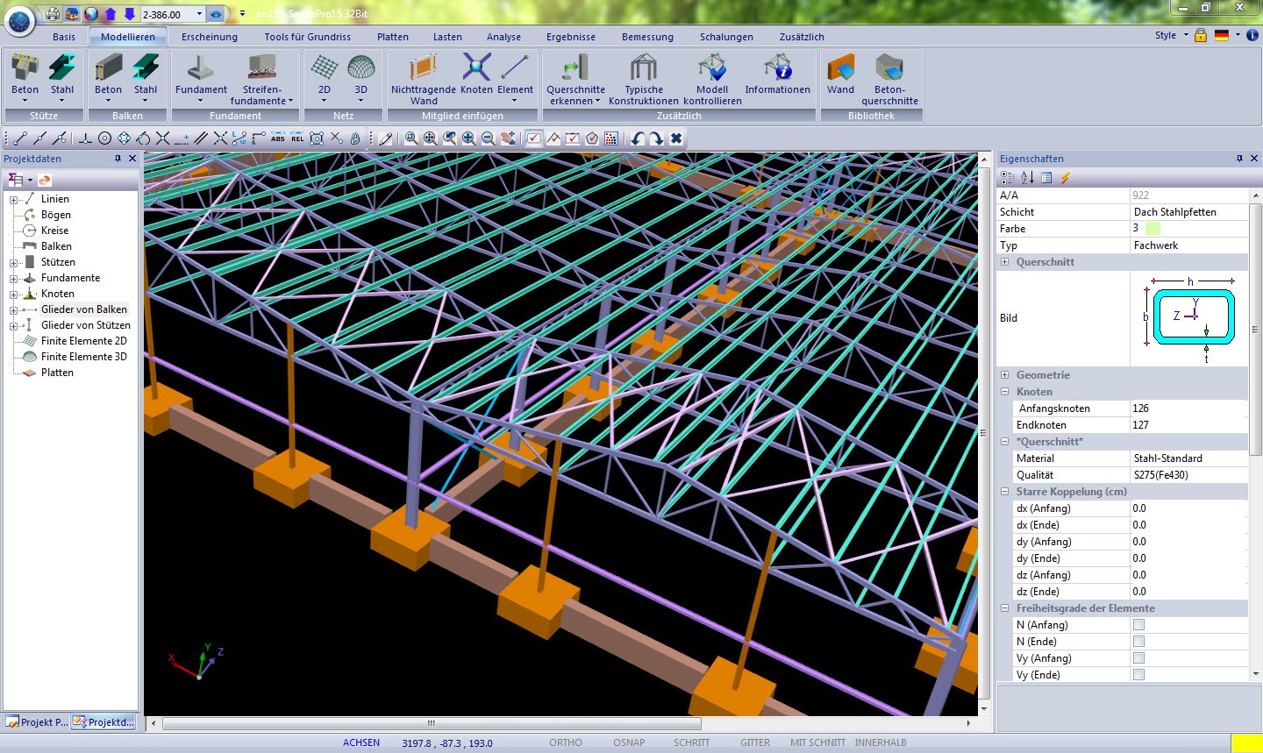This screenshot has width=1263, height=753.
Task: Open the Bemessung ribbon tab
Action: tap(647, 37)
